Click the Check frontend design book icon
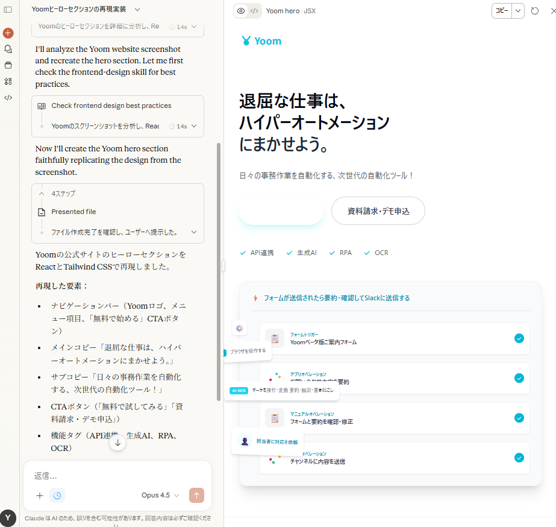Screen dimensions: 556x527 click(42, 106)
